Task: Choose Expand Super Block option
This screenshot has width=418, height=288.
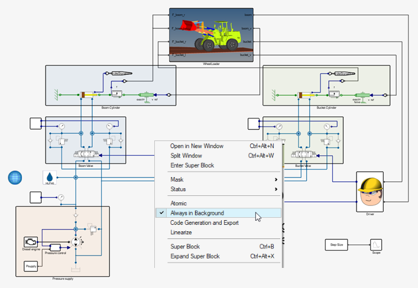Action: (x=195, y=256)
